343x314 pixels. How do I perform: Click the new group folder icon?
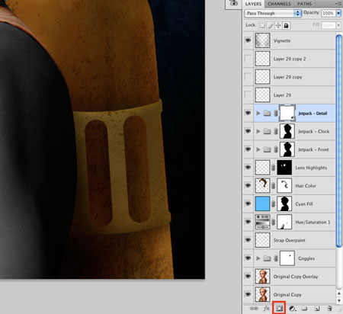tap(304, 309)
